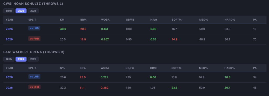This screenshot has width=269, height=96.
Task: Click the 12.9 BB% value
Action: (x=83, y=39)
